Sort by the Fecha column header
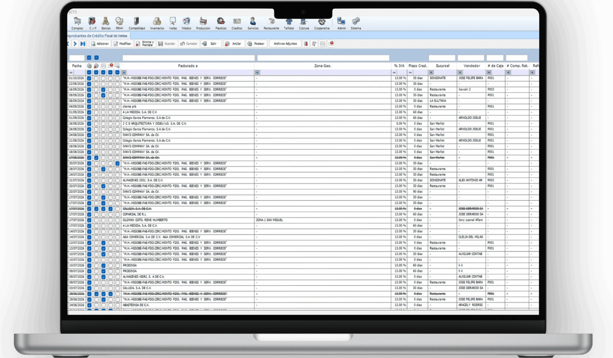The height and width of the screenshot is (358, 613). point(77,66)
